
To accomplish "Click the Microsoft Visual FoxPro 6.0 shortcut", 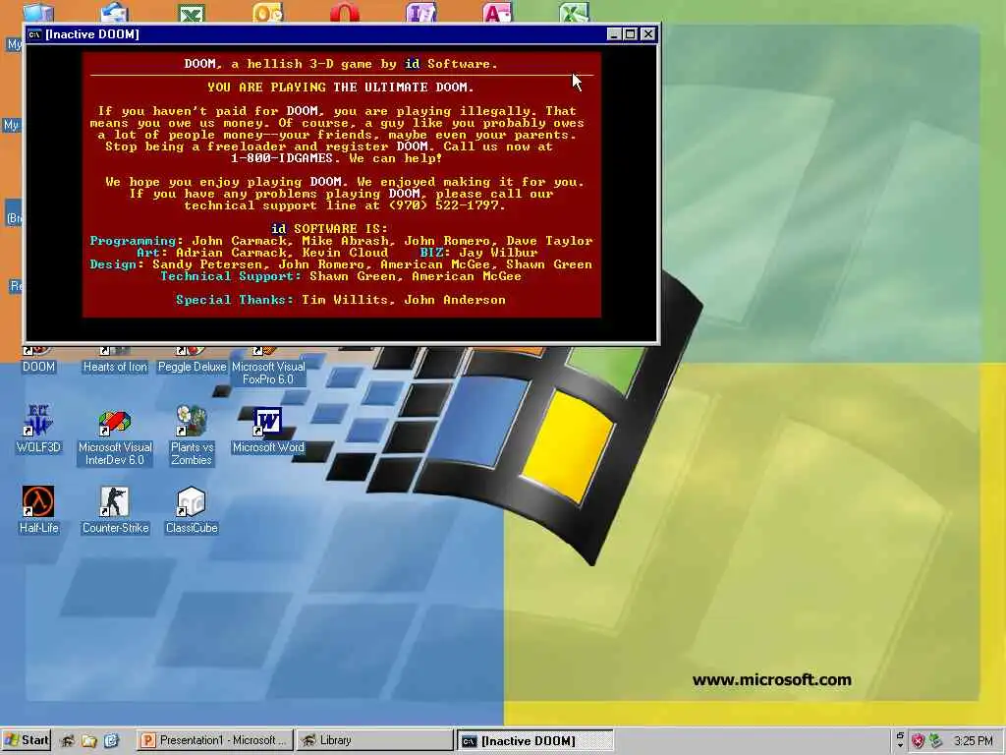I will point(268,367).
